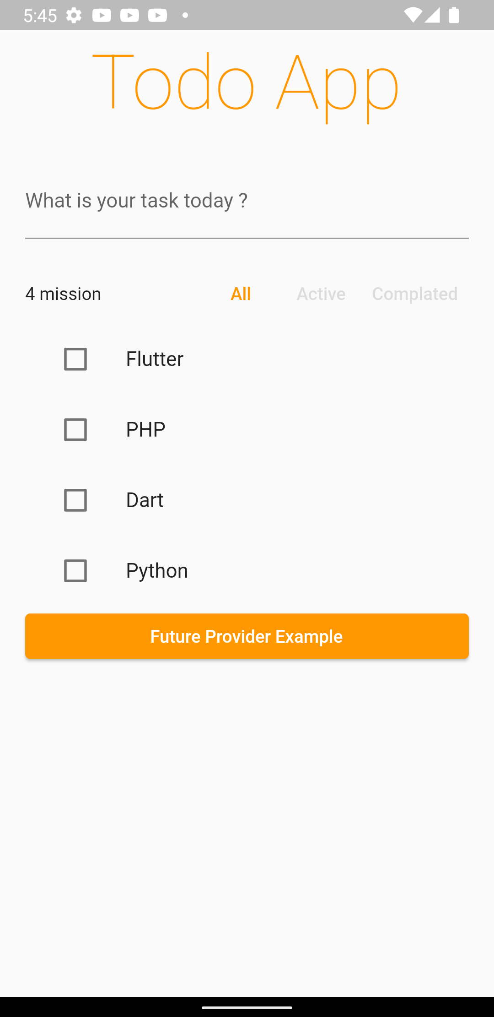Toggle the Python task checkbox

pyautogui.click(x=75, y=571)
